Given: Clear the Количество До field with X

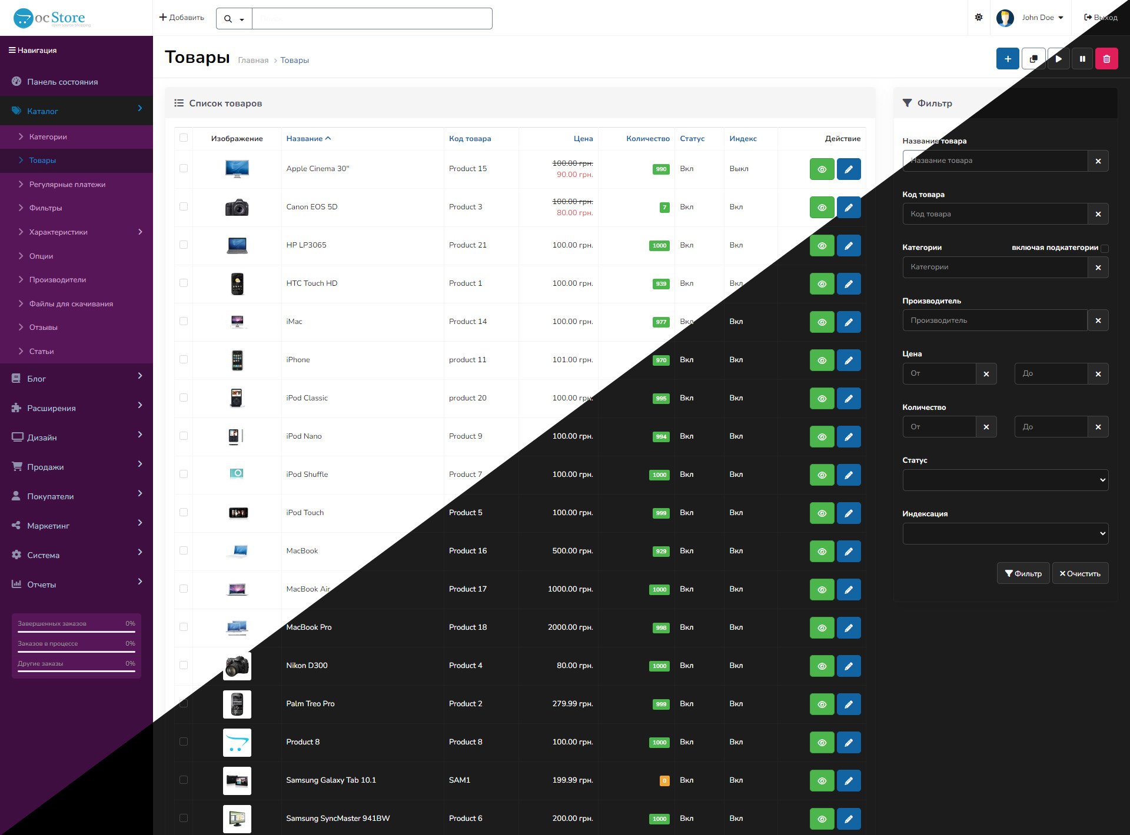Looking at the screenshot, I should (x=1098, y=427).
